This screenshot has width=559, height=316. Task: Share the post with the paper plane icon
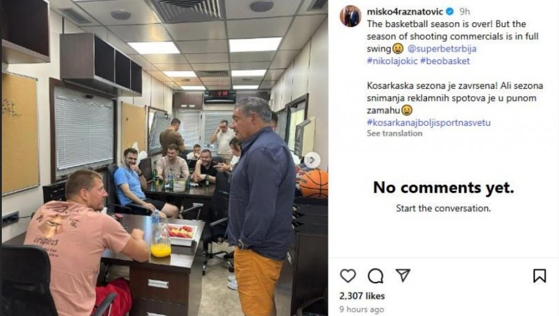coord(403,275)
